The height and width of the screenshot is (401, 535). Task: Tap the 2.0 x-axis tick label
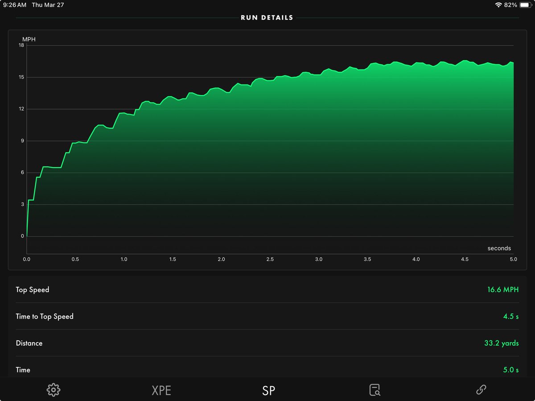click(x=221, y=259)
